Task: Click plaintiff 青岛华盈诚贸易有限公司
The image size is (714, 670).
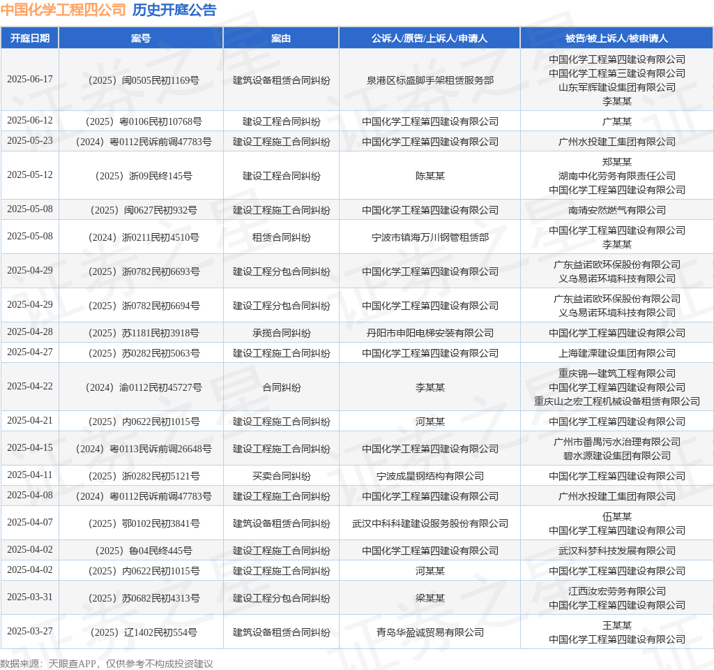Action: (430, 632)
